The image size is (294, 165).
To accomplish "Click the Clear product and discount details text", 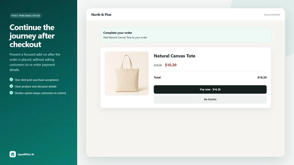I will [x=35, y=87].
